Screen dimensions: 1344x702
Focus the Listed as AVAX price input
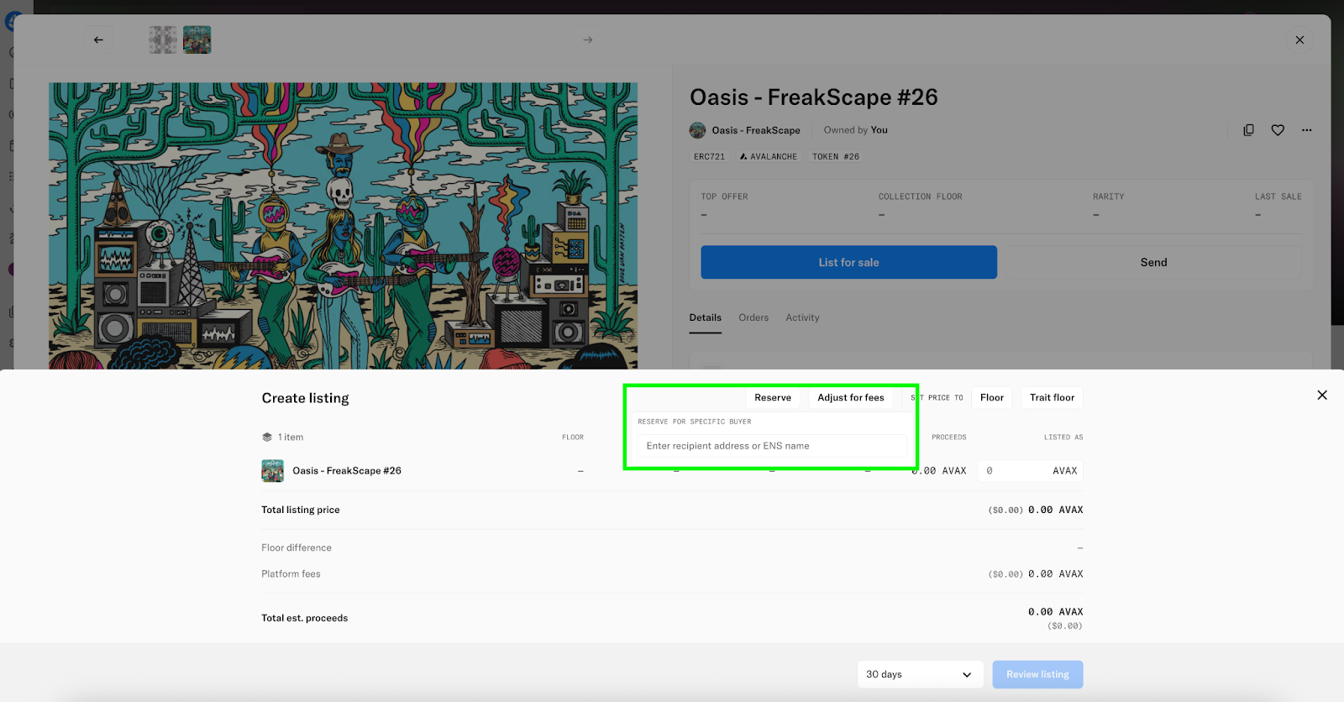(1031, 471)
